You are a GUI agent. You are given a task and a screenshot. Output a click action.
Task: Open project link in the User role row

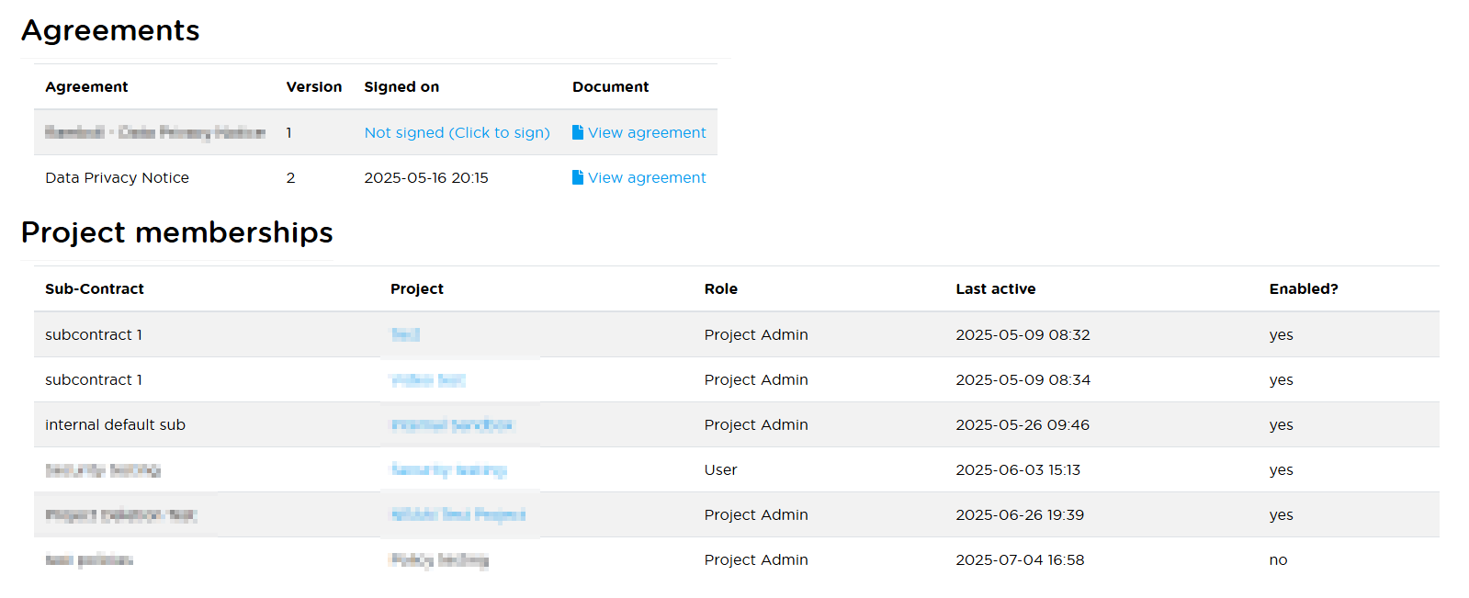coord(448,469)
